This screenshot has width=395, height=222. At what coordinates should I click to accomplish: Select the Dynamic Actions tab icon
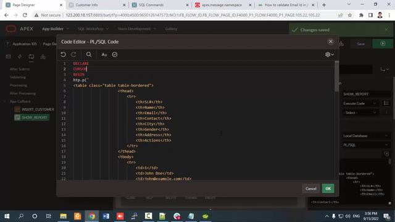point(20,57)
